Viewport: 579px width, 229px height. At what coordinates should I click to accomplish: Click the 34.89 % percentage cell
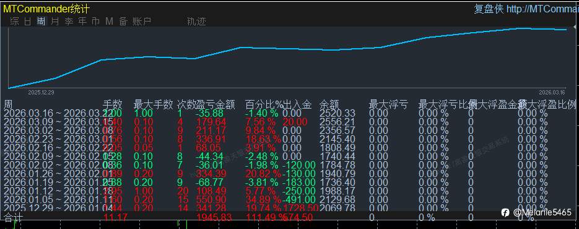coord(263,199)
